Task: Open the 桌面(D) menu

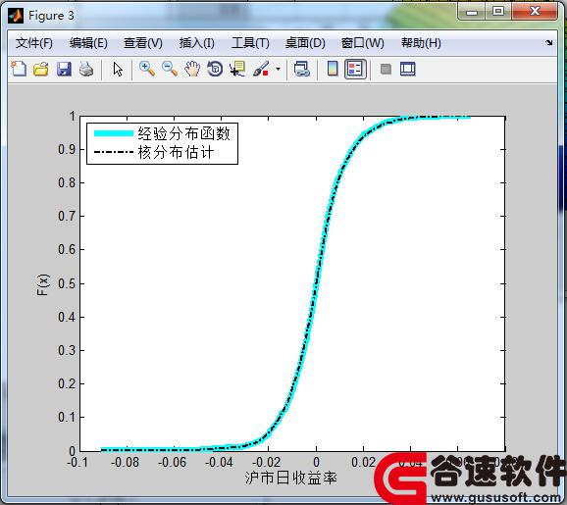Action: (x=305, y=43)
